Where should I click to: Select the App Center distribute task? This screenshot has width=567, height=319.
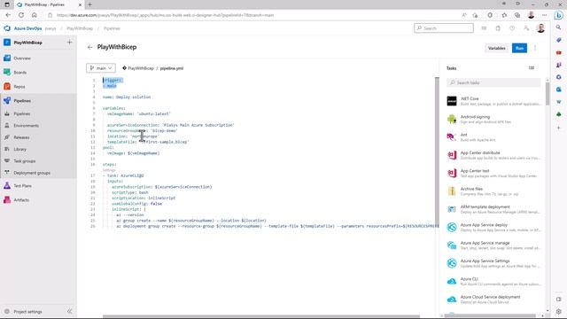coord(493,155)
